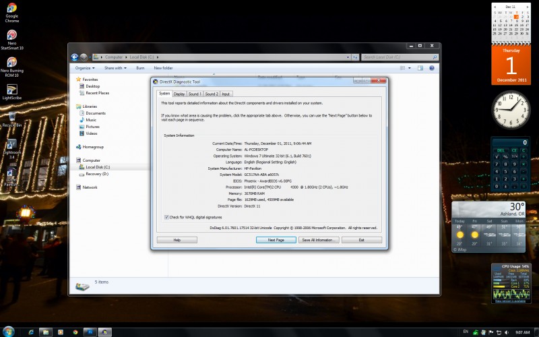Open Music library in navigation pane
Screen dimensions: 539x337
[88, 120]
